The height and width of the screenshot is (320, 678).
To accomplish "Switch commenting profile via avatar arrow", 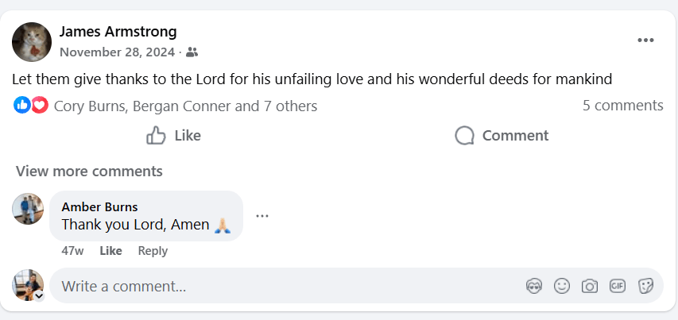I will tap(38, 295).
